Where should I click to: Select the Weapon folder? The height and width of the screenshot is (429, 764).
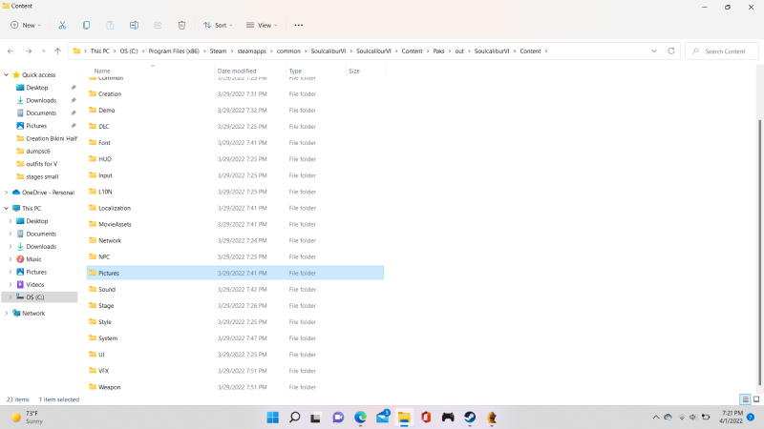pyautogui.click(x=109, y=387)
